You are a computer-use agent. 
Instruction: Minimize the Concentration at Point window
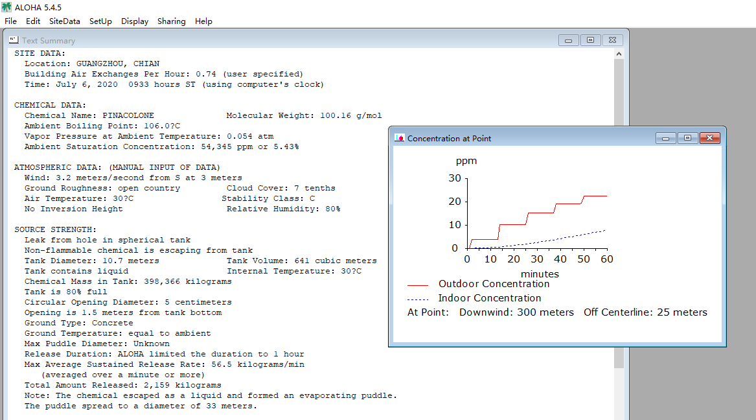(x=665, y=139)
